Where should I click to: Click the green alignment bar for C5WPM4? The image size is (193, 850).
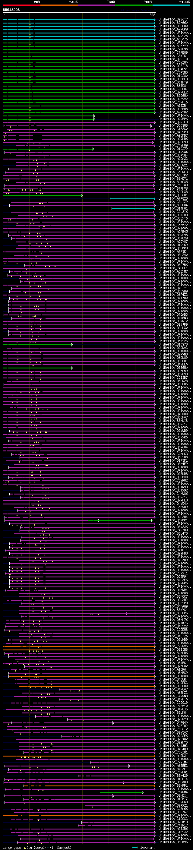[122, 792]
